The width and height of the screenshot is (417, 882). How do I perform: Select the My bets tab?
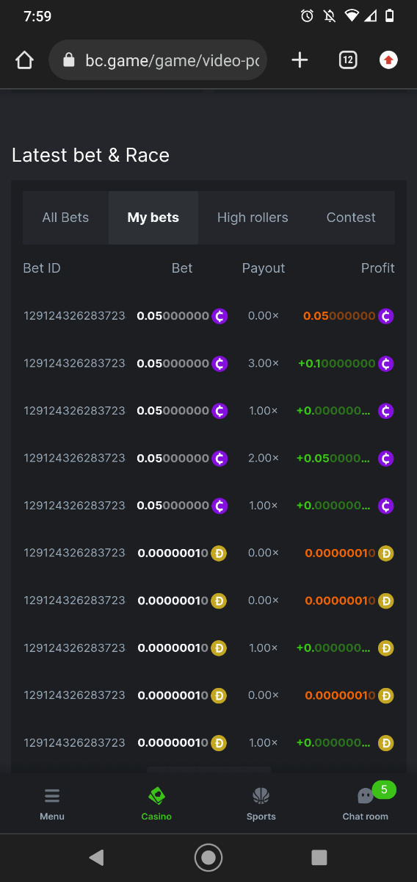pyautogui.click(x=153, y=218)
